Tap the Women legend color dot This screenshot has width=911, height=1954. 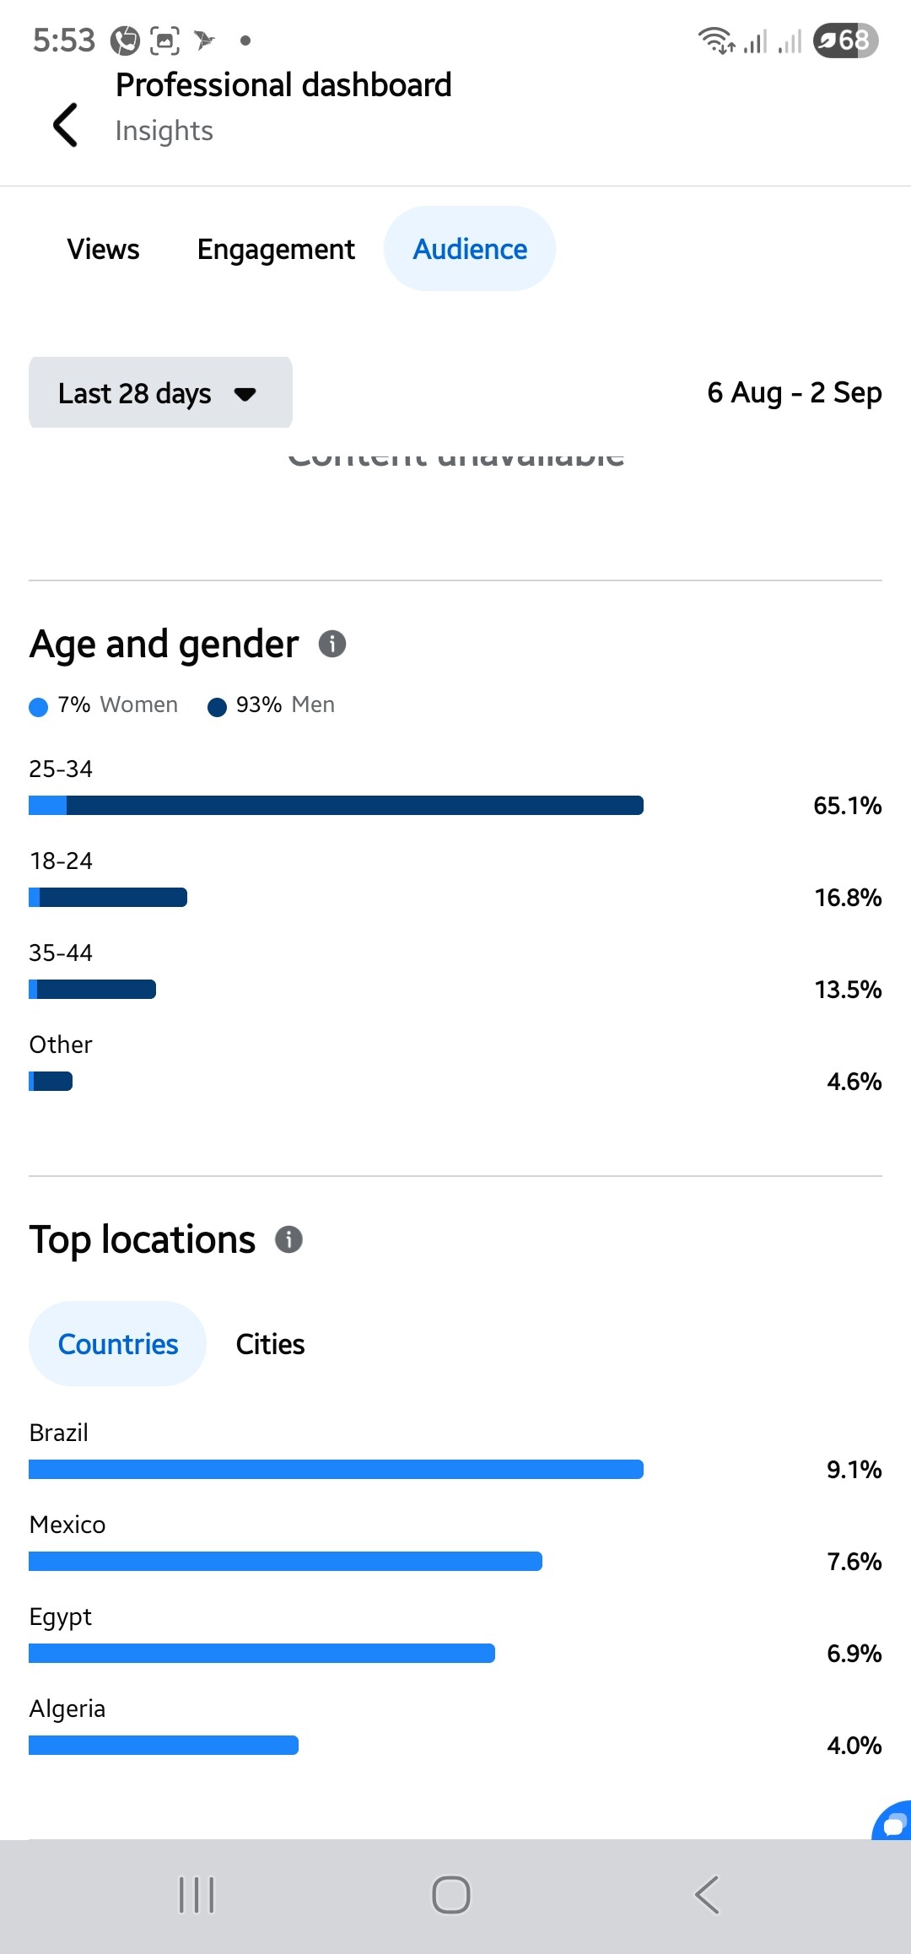point(38,706)
